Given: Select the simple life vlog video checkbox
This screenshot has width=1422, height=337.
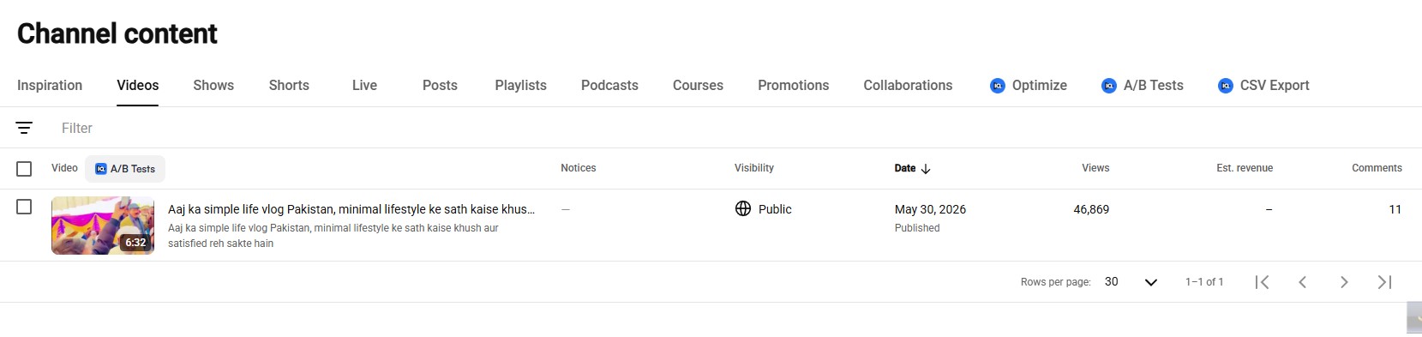Looking at the screenshot, I should pyautogui.click(x=24, y=207).
